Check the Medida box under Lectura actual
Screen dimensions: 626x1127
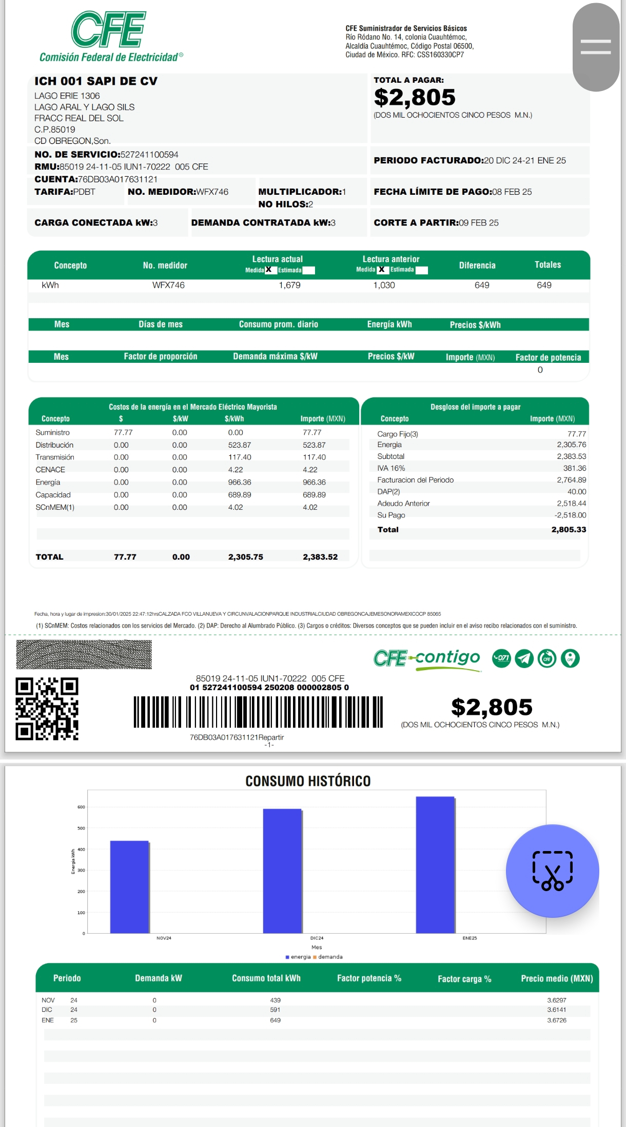coord(270,270)
